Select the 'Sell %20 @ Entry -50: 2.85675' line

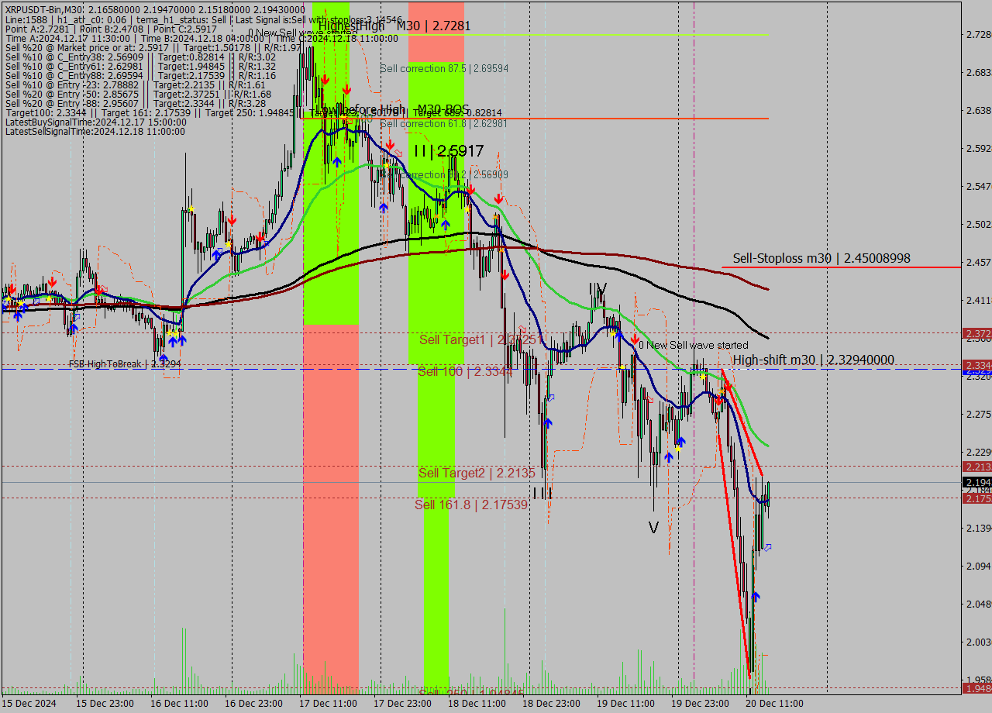point(138,95)
